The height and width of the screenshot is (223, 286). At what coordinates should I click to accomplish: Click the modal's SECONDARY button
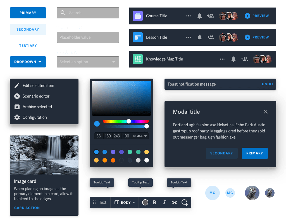[221, 153]
